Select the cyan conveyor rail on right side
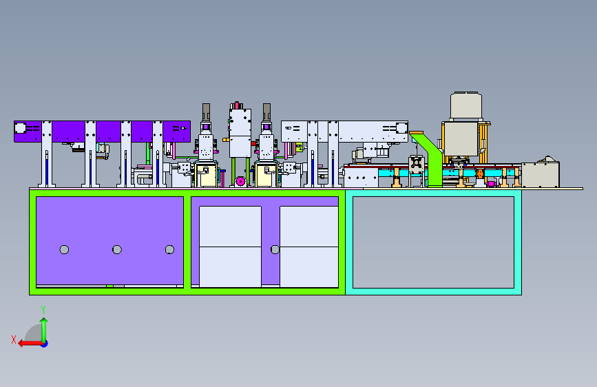Image resolution: width=597 pixels, height=387 pixels. [449, 173]
